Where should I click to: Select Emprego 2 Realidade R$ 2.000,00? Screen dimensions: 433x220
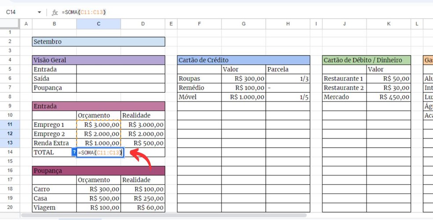click(143, 134)
